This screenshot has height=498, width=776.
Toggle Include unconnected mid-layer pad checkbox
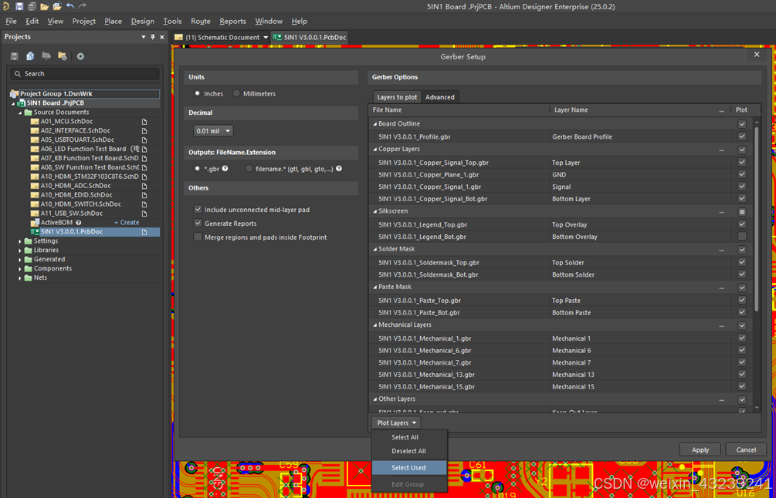(198, 210)
